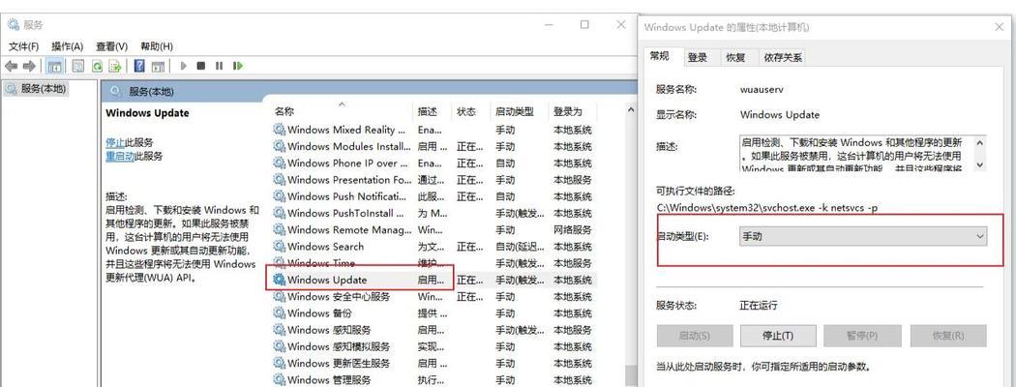Click the 启动(S) button

695,336
